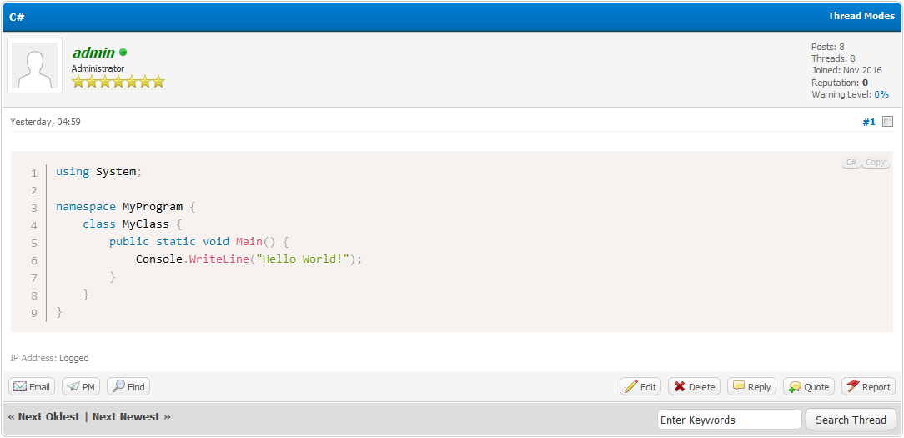
Task: Open the #1 post permalink
Action: (x=868, y=122)
